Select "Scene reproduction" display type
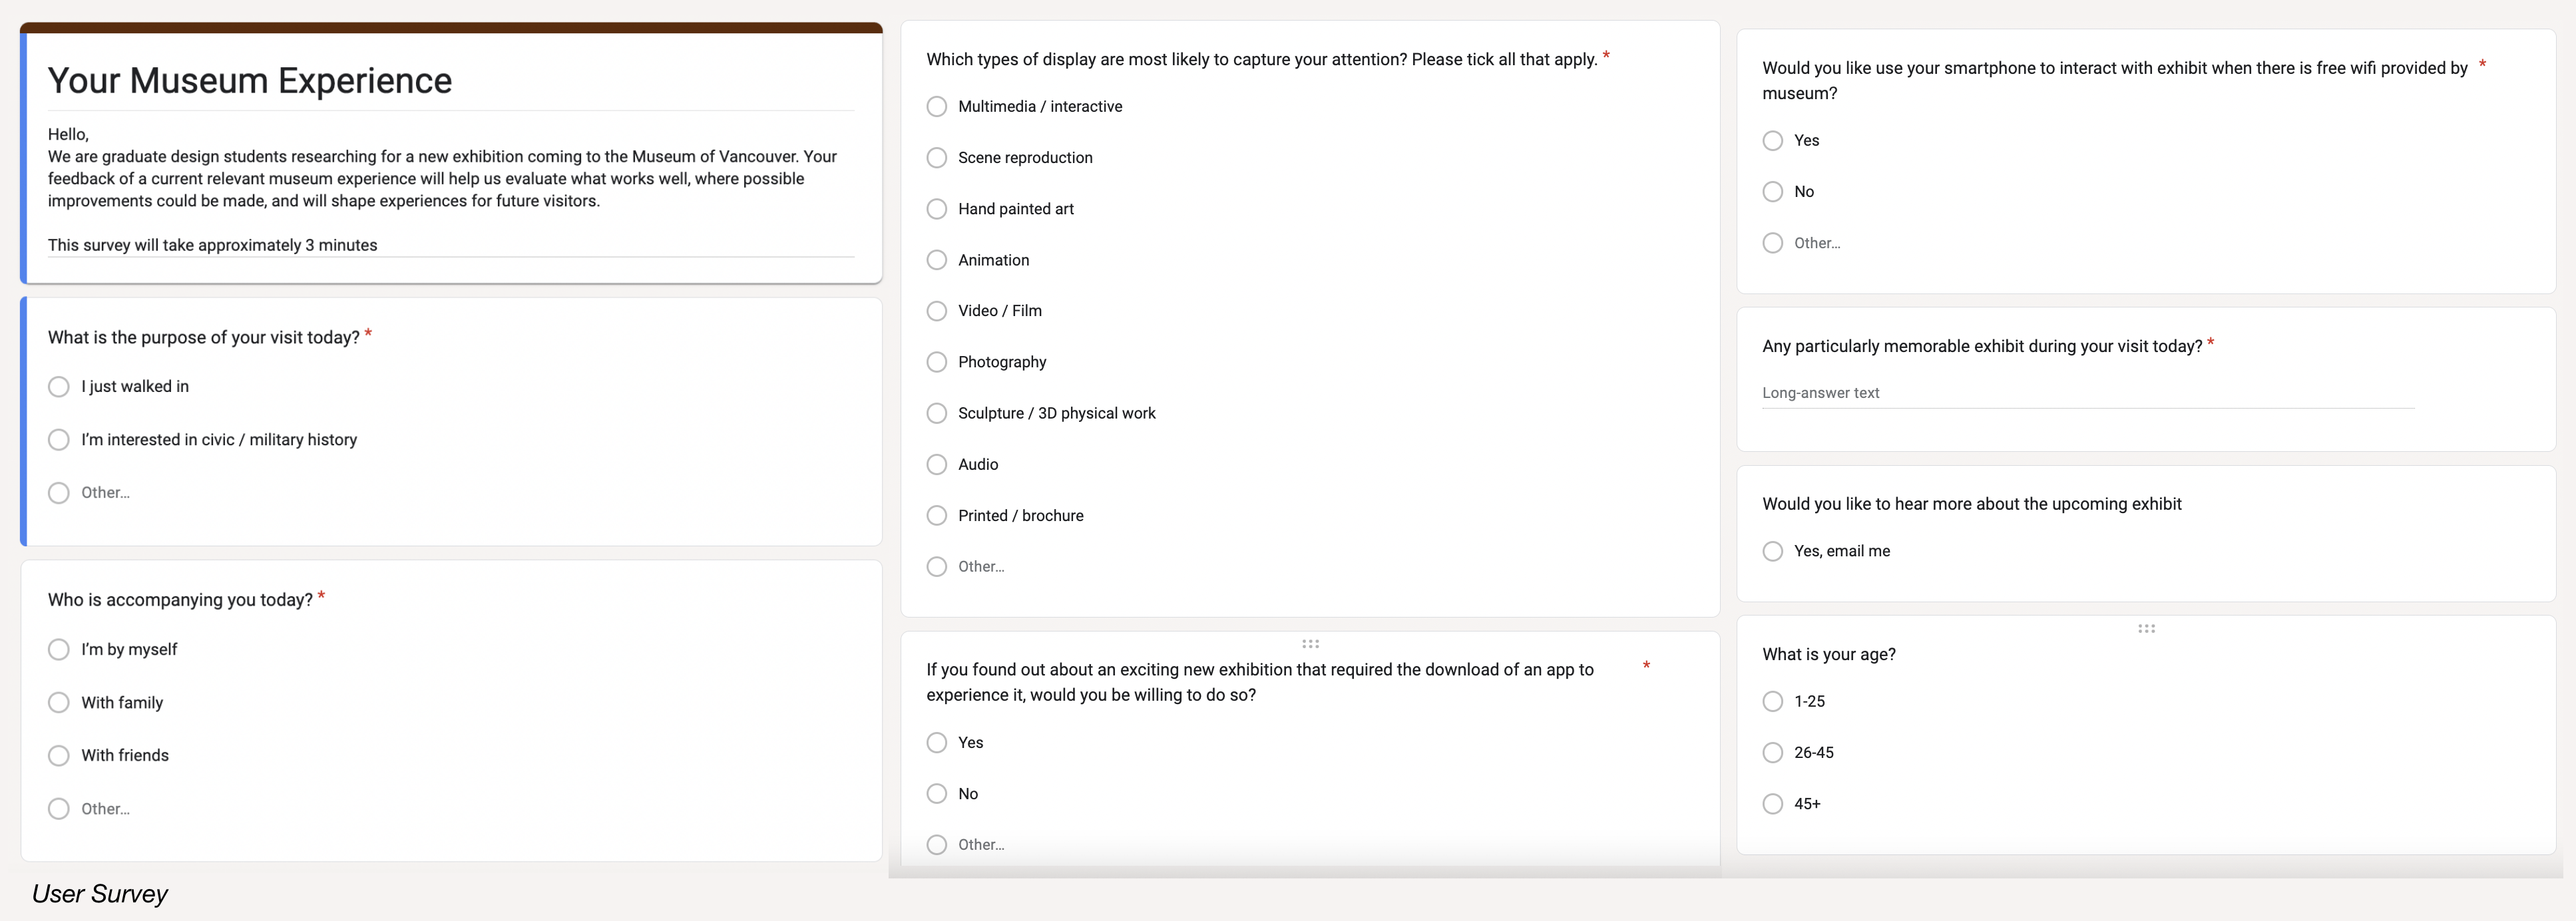The image size is (2576, 921). (937, 158)
